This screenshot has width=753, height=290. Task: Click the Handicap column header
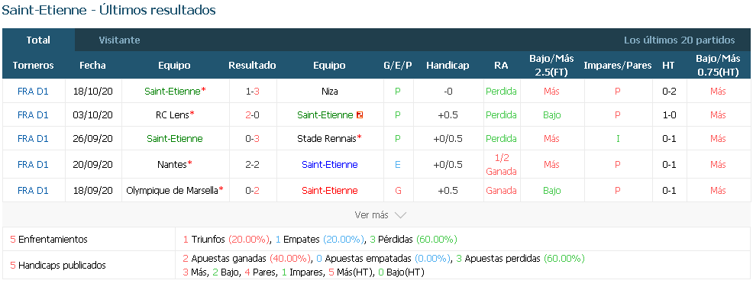[448, 66]
